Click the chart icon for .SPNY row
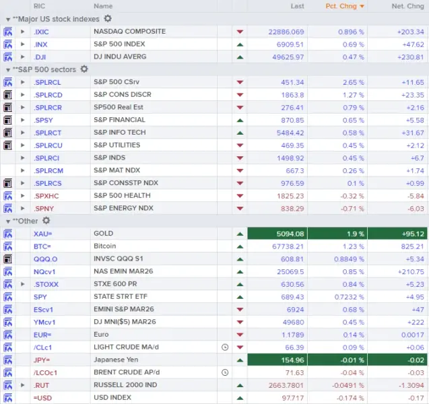The height and width of the screenshot is (404, 429). coord(7,209)
